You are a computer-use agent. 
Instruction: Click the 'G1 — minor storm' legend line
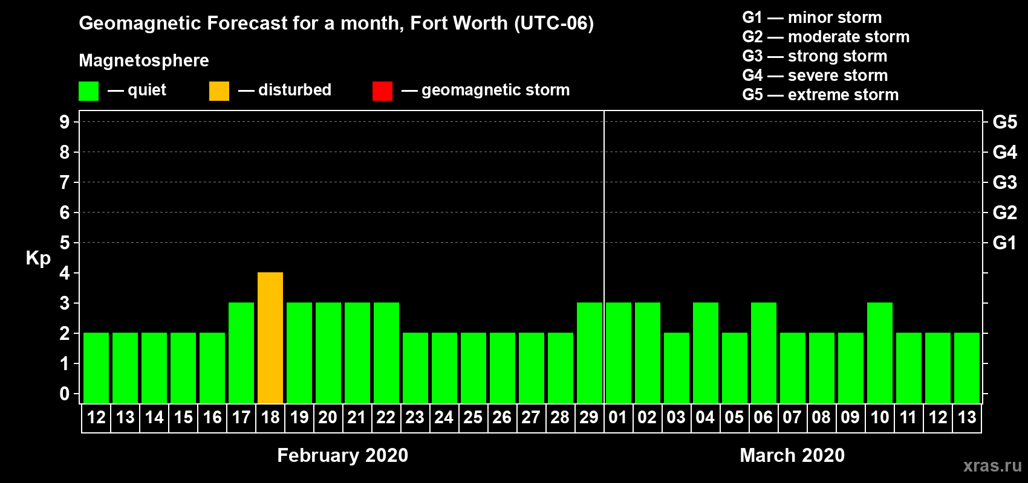812,18
